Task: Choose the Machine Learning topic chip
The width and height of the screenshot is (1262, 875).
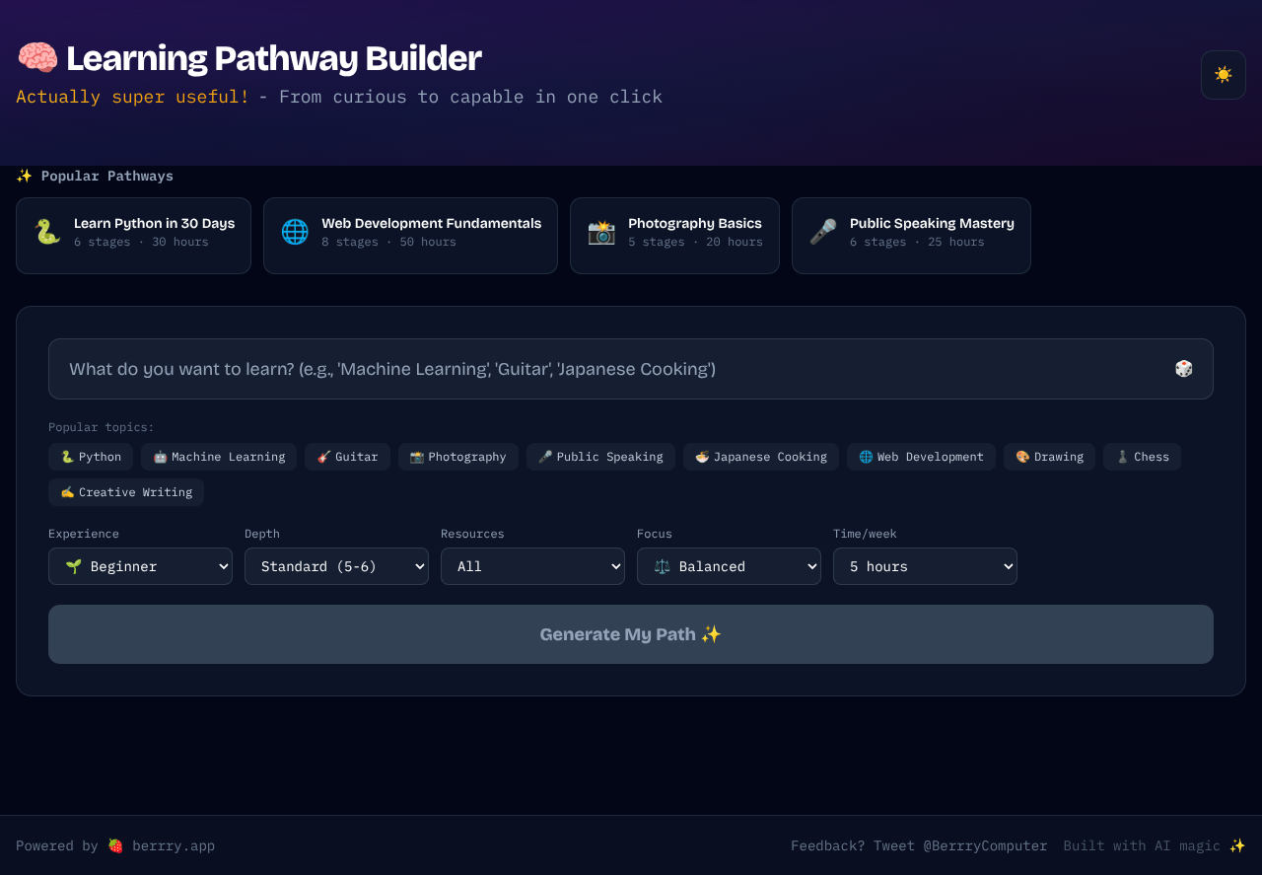Action: [x=218, y=457]
